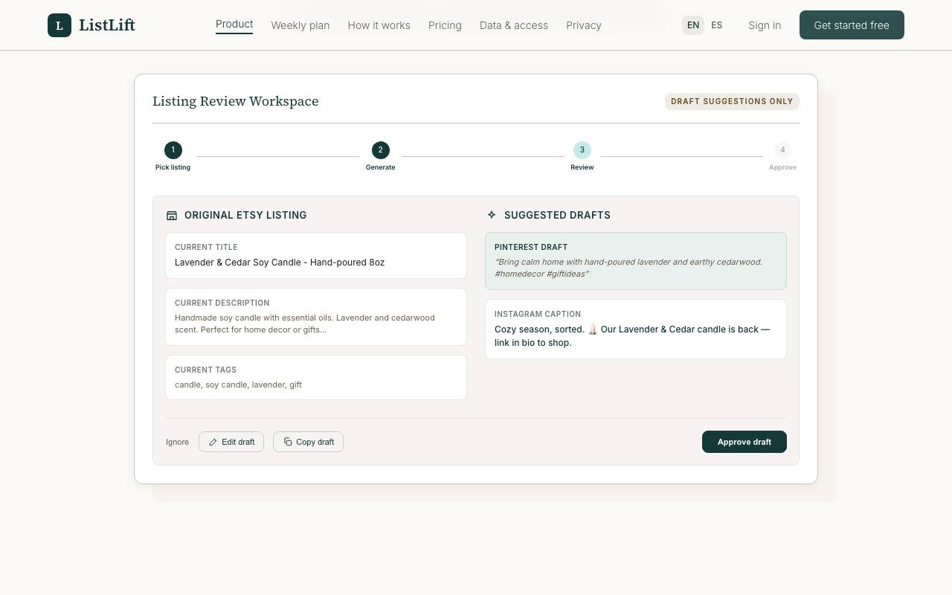Screen dimensions: 952x595
Task: Switch language to ES
Action: pyautogui.click(x=717, y=25)
